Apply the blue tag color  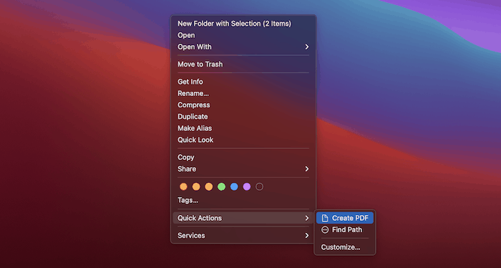234,187
